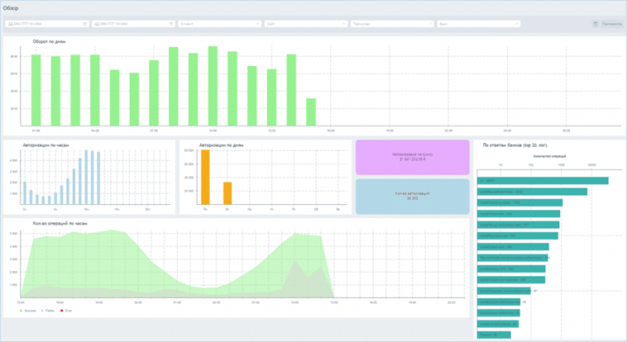
Task: Toggle Failed series in operations legend
Action: click(49, 311)
